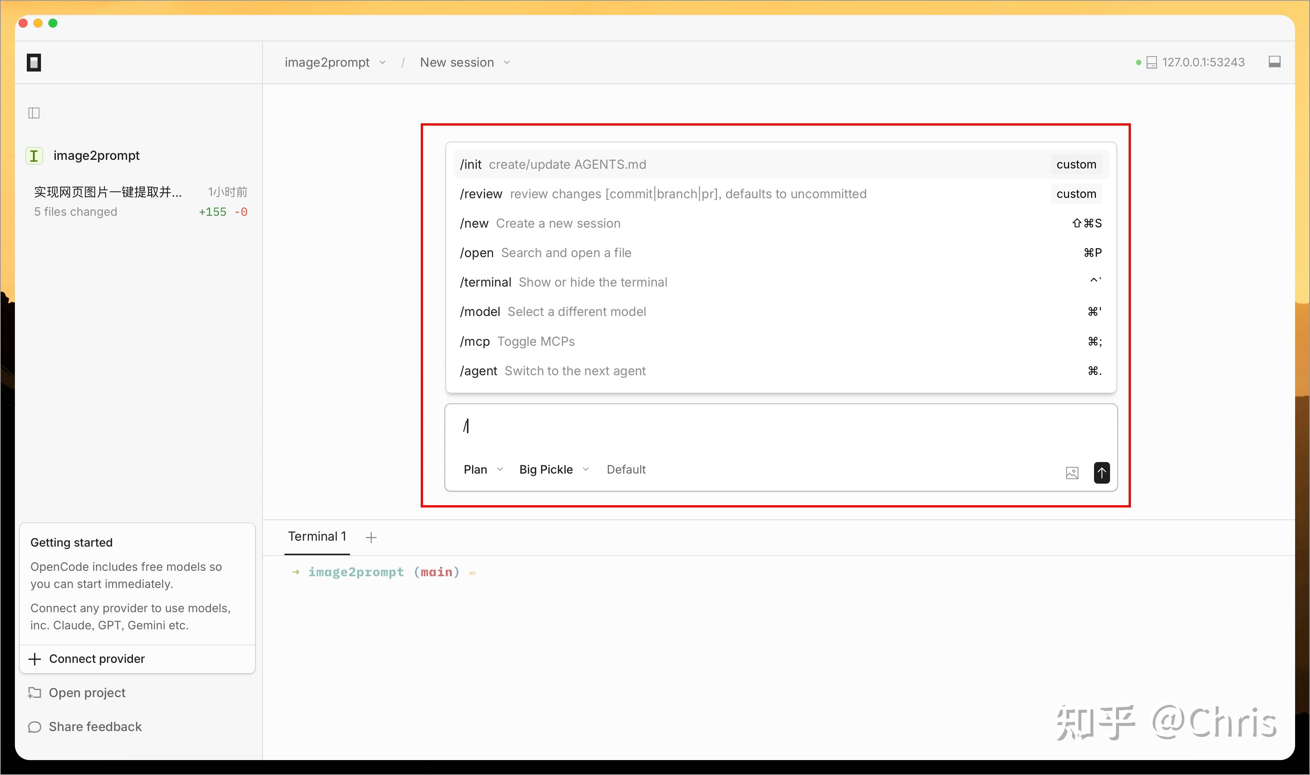Click the Connect provider button
1310x775 pixels.
click(137, 659)
